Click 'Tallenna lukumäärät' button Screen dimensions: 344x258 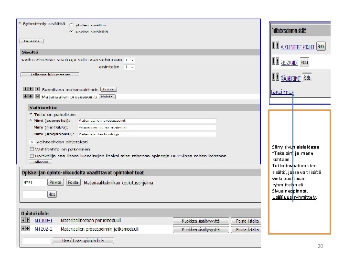coord(50,75)
